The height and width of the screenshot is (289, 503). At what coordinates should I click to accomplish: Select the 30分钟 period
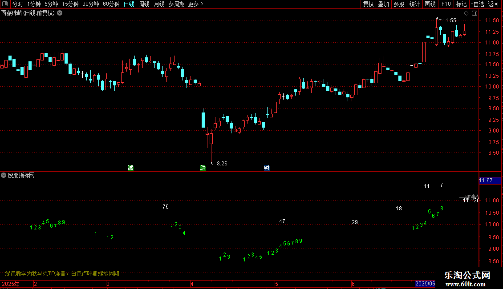click(90, 4)
